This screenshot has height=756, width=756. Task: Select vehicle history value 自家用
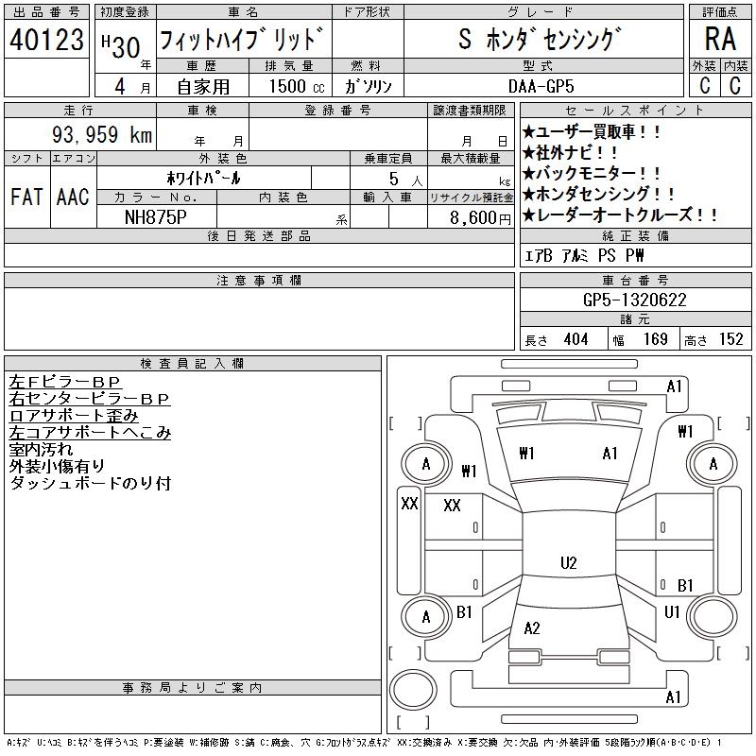(203, 87)
